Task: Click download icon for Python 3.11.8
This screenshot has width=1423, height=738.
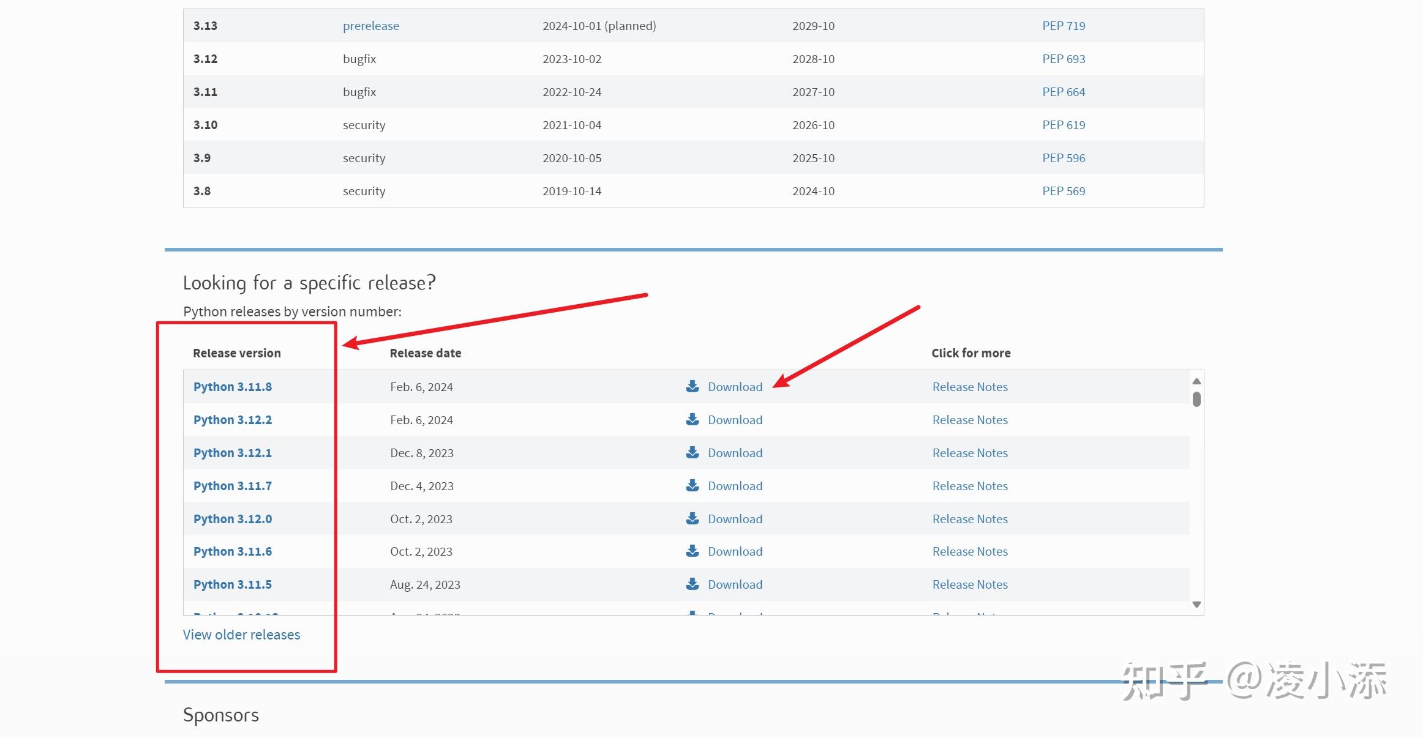Action: click(x=692, y=386)
